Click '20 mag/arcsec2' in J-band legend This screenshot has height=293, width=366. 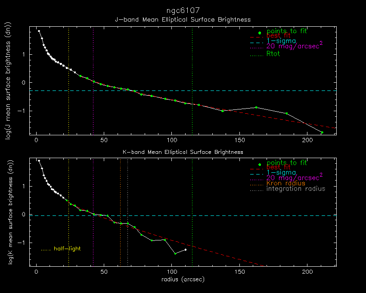tap(295, 46)
